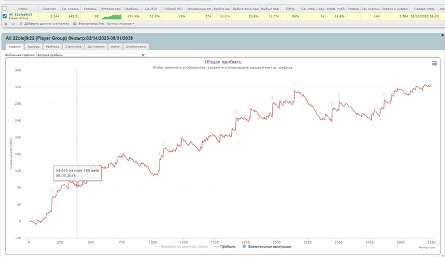Screen dimensions: 445x257
Task: Click the '$31,996' profit cell
Action: [132, 16]
